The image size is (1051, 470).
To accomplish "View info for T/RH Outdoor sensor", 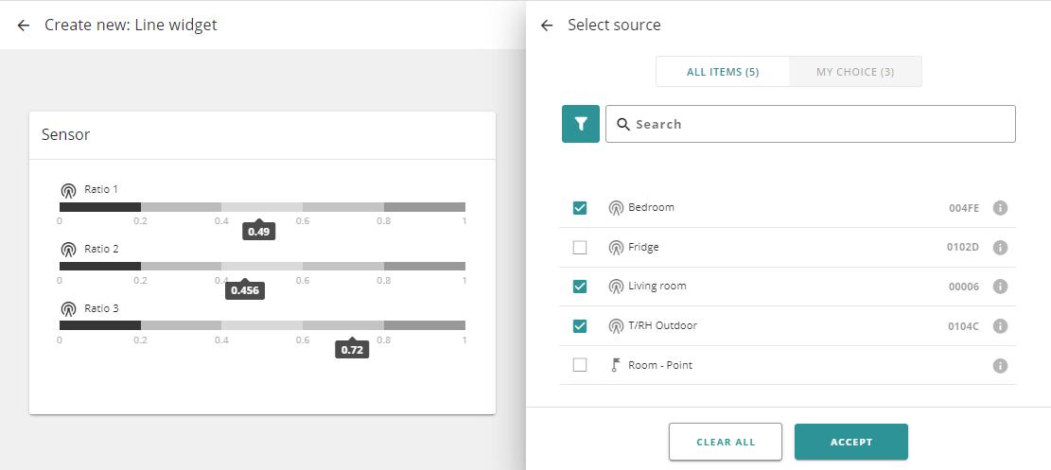I will click(1000, 326).
